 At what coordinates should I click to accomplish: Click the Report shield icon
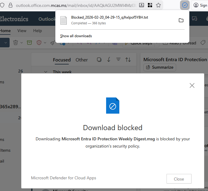tap(39, 43)
